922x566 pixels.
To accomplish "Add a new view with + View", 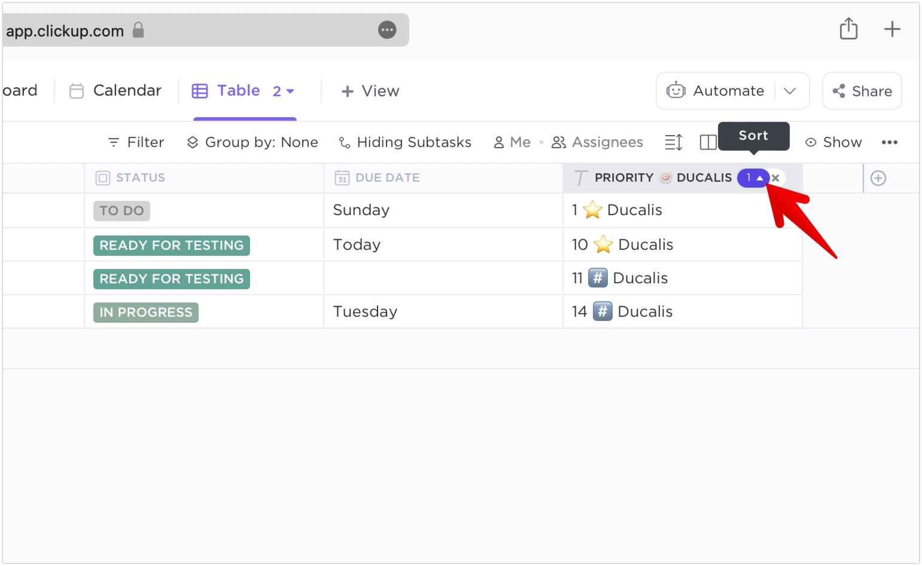I will (x=370, y=91).
